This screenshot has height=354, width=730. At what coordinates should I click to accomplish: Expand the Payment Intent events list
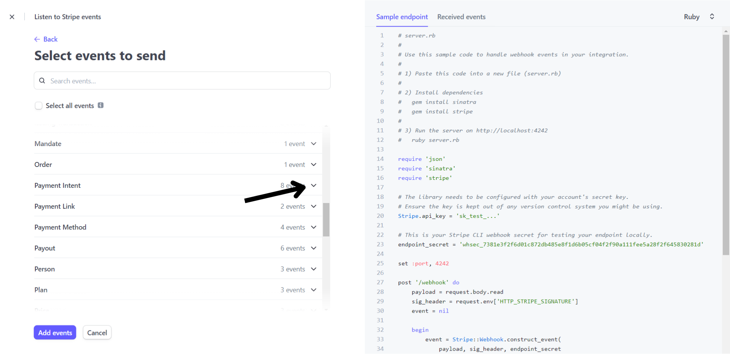coord(313,186)
